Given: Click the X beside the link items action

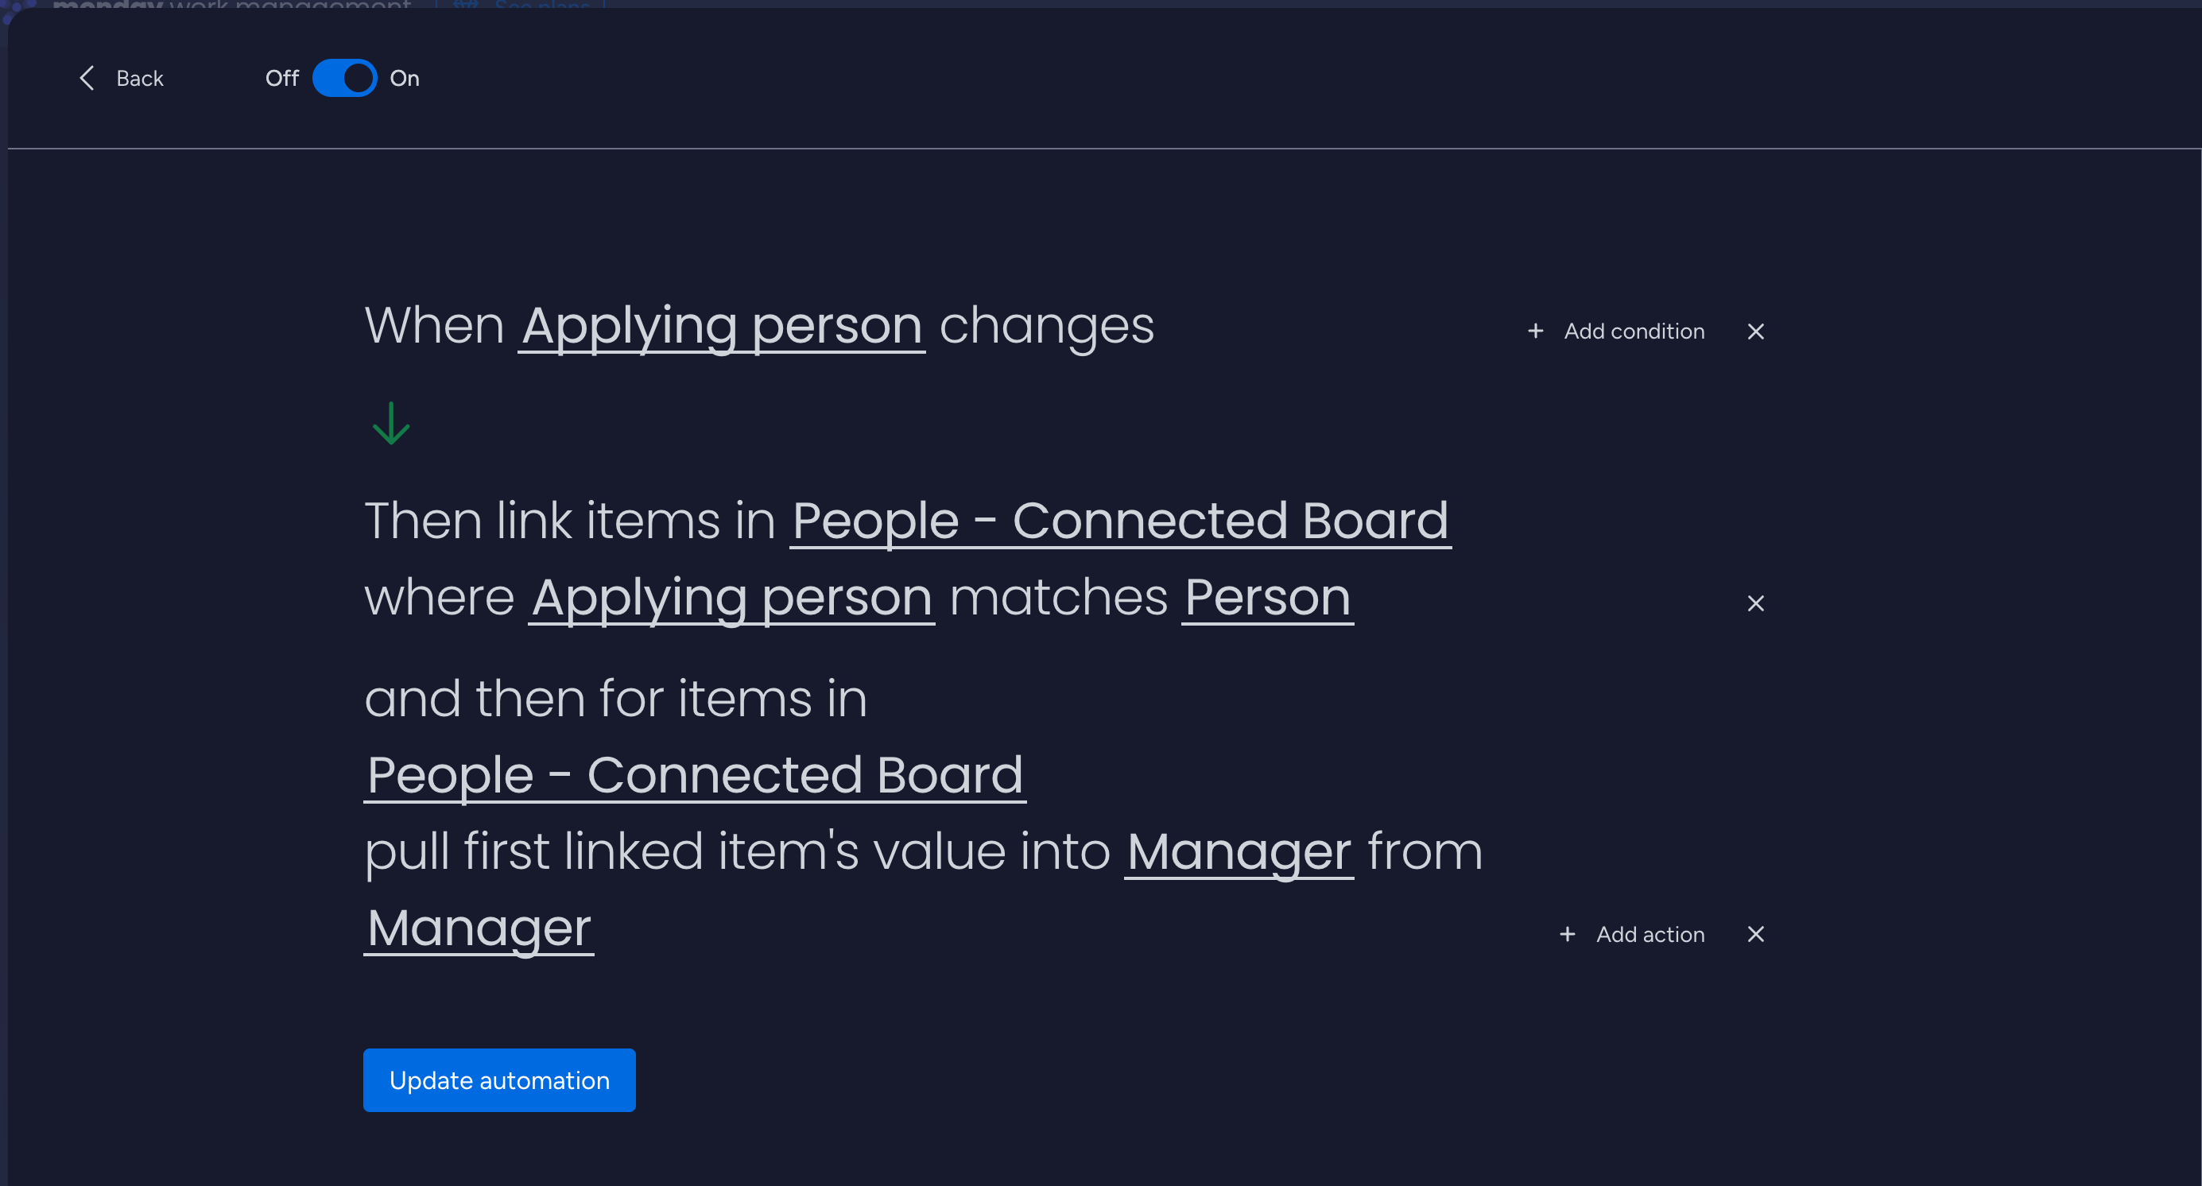Looking at the screenshot, I should click(x=1755, y=603).
